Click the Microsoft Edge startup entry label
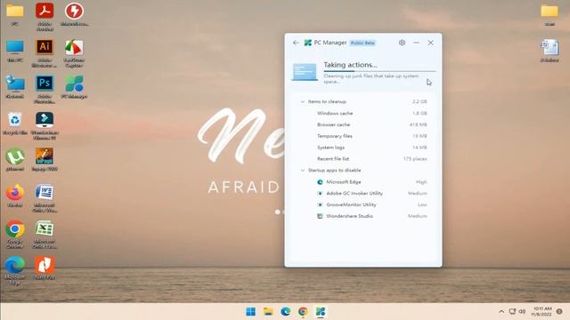This screenshot has height=320, width=570. click(344, 181)
